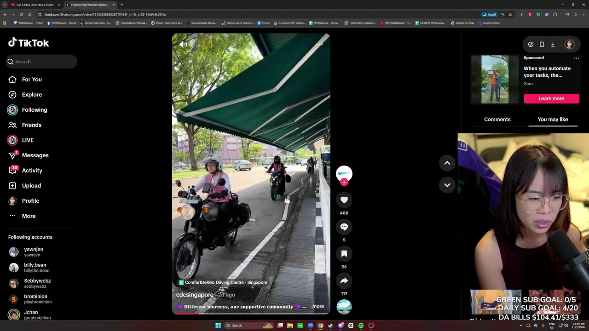Open the tab search dropdown at top left
589x331 pixels.
click(4, 5)
